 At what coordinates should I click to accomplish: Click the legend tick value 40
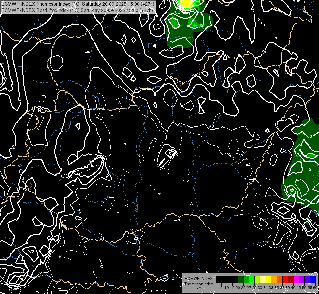(293, 288)
